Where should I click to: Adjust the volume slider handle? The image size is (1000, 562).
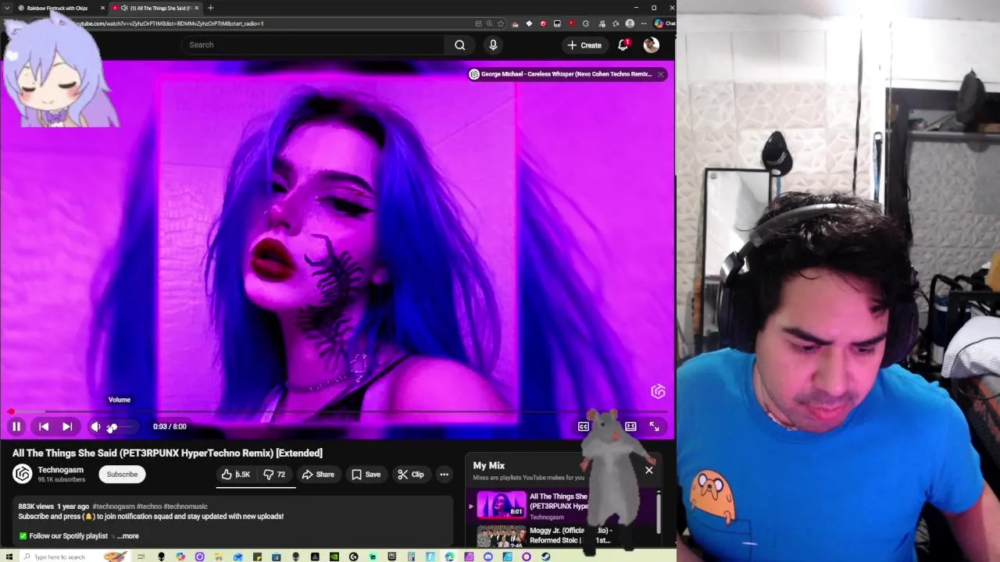(112, 426)
